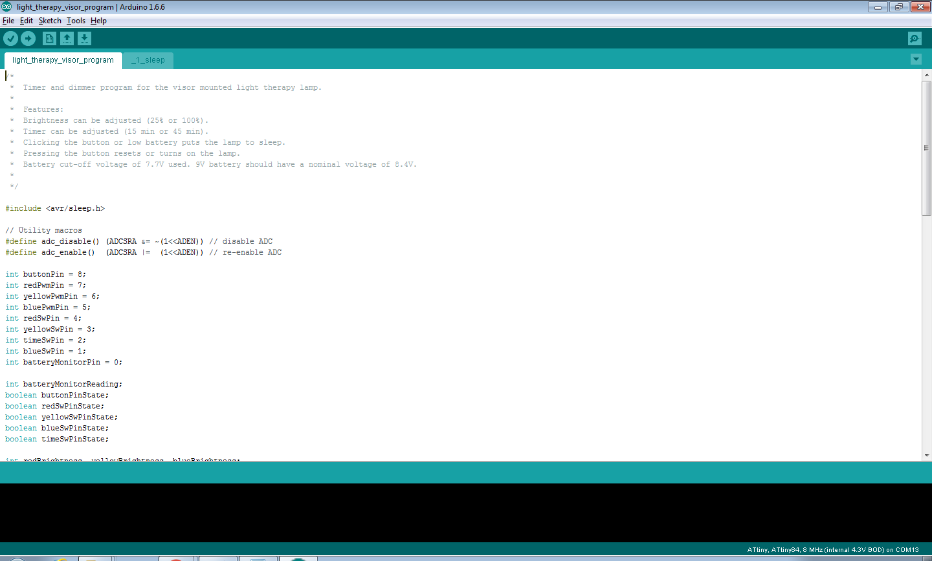Open the File menu
Viewport: 932px width, 561px height.
(8, 20)
